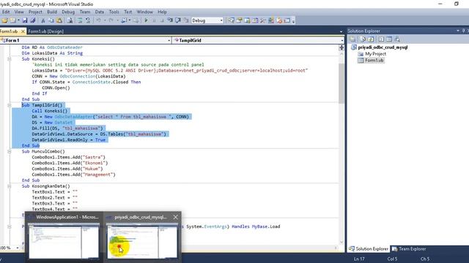Collapse the Sub MunculCombo() outline
This screenshot has width=469, height=263.
click(10, 151)
